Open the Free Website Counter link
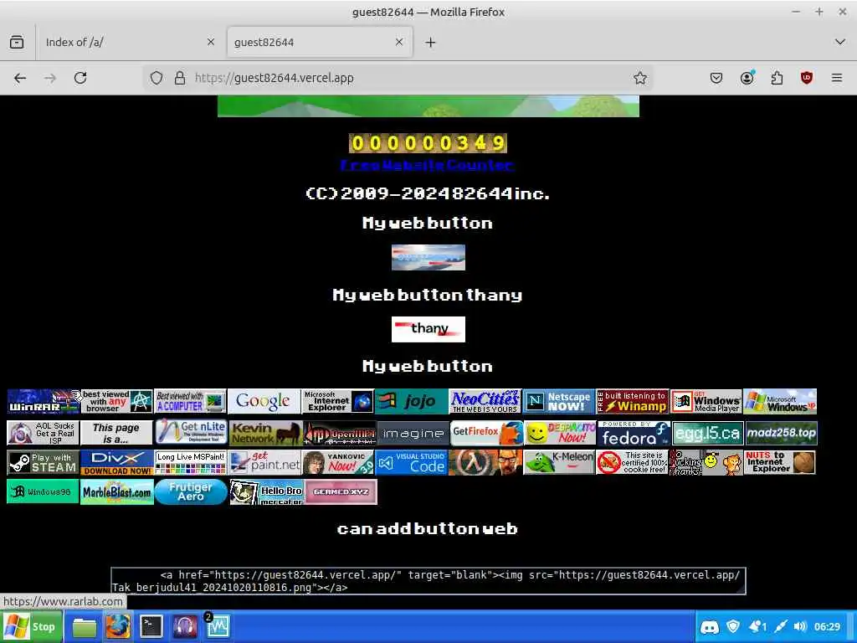This screenshot has width=857, height=643. pos(427,165)
